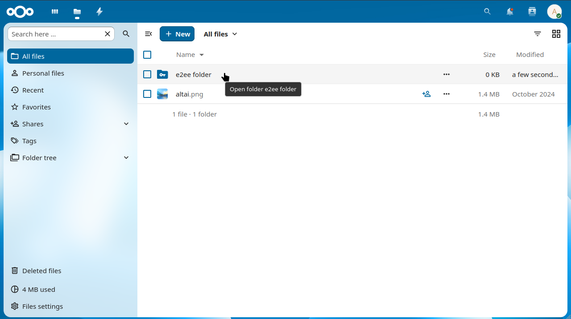Select the checkbox for altai.png
The image size is (571, 319).
(x=147, y=94)
